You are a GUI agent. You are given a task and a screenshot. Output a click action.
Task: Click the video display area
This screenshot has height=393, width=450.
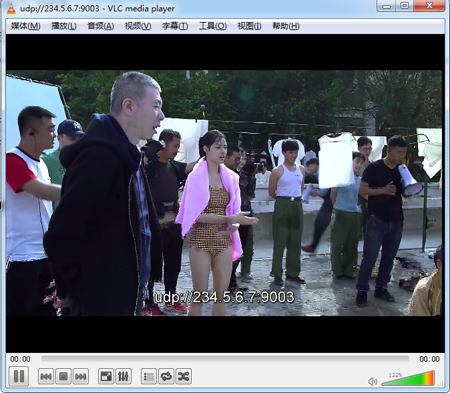click(225, 193)
